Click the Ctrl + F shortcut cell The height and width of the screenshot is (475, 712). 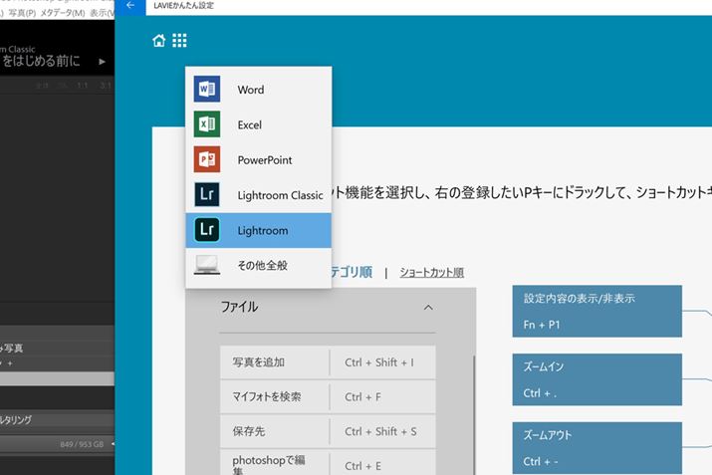point(382,397)
